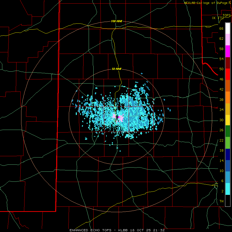Image resolution: width=232 pixels, height=232 pixels.
Task: Click the legend value 42
Action: click(221, 89)
